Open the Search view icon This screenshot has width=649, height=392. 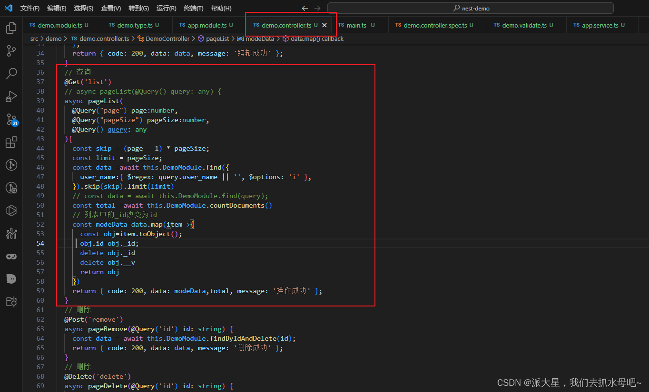11,74
